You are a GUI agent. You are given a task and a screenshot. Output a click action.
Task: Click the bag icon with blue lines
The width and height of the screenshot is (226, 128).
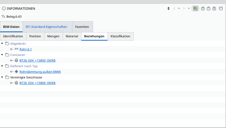(214, 8)
